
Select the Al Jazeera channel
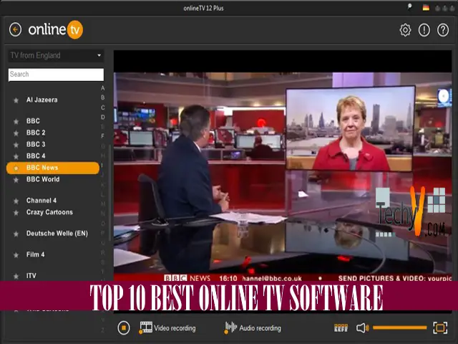click(42, 100)
